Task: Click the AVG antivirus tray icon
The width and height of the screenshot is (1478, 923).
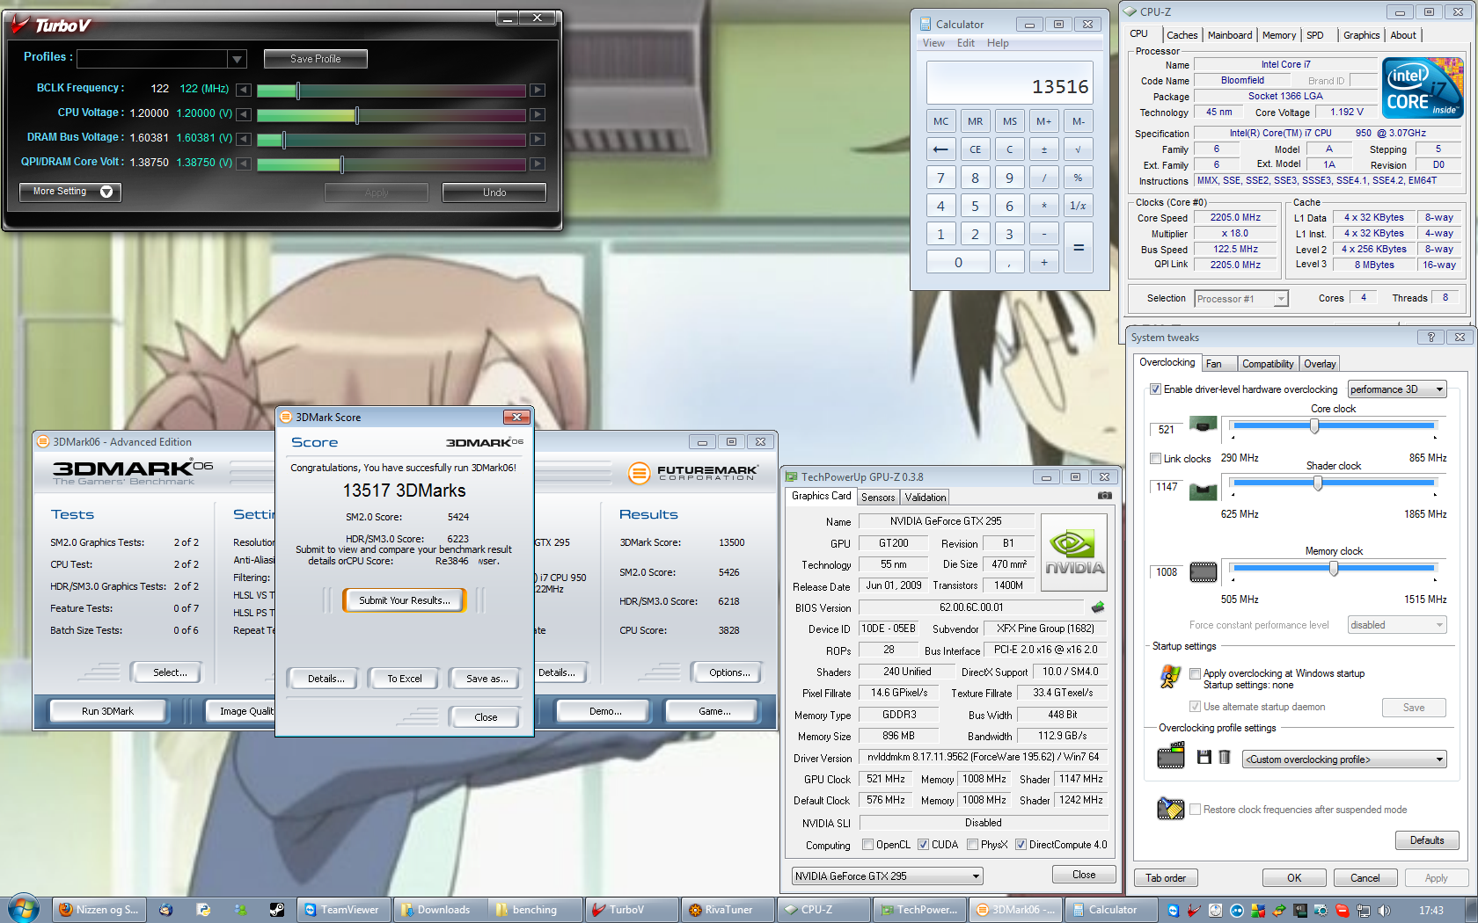Action: pos(1258,911)
